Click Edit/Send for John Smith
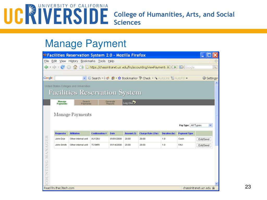Viewport: 267px width, 200px height. coord(204,145)
